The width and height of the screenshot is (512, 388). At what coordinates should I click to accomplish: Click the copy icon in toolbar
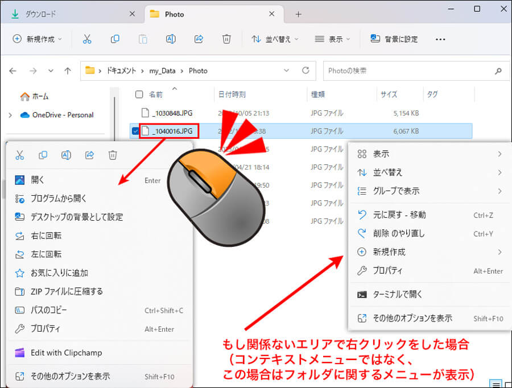click(x=115, y=39)
